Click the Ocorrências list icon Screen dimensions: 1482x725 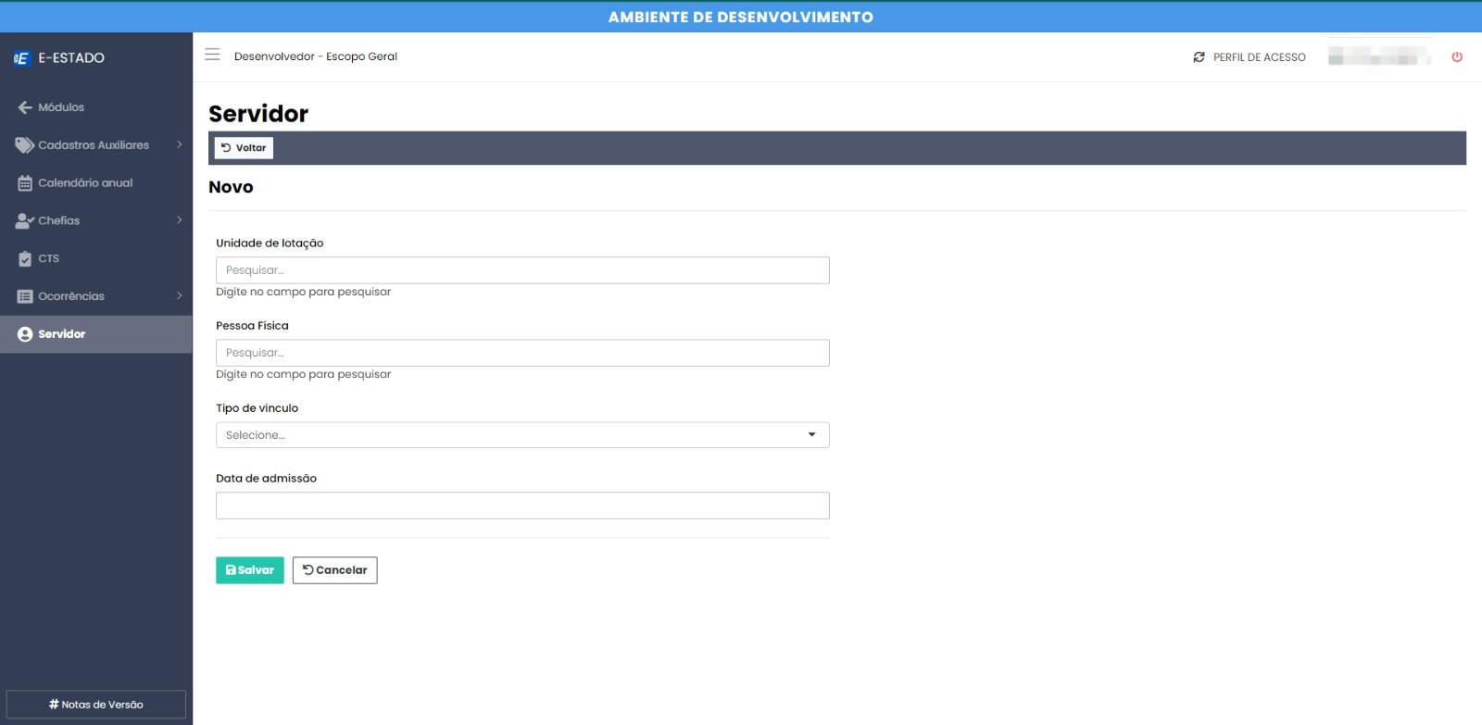click(x=25, y=296)
